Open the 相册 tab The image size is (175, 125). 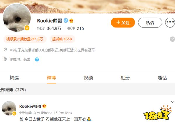125,78
